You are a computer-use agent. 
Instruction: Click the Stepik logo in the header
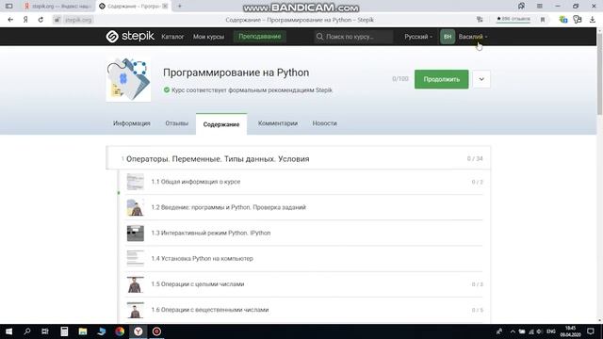coord(130,37)
